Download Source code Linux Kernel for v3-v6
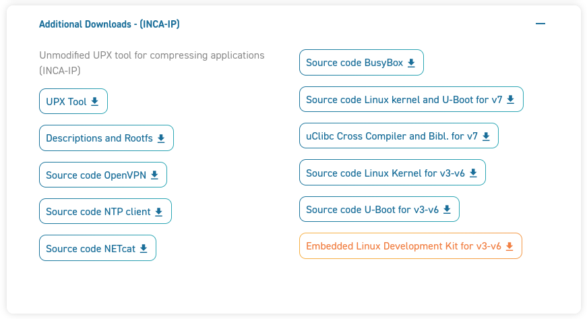587x319 pixels. pyautogui.click(x=392, y=173)
